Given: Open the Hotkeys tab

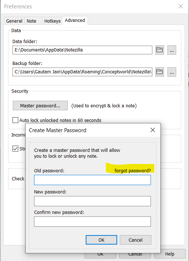Looking at the screenshot, I should click(x=52, y=21).
